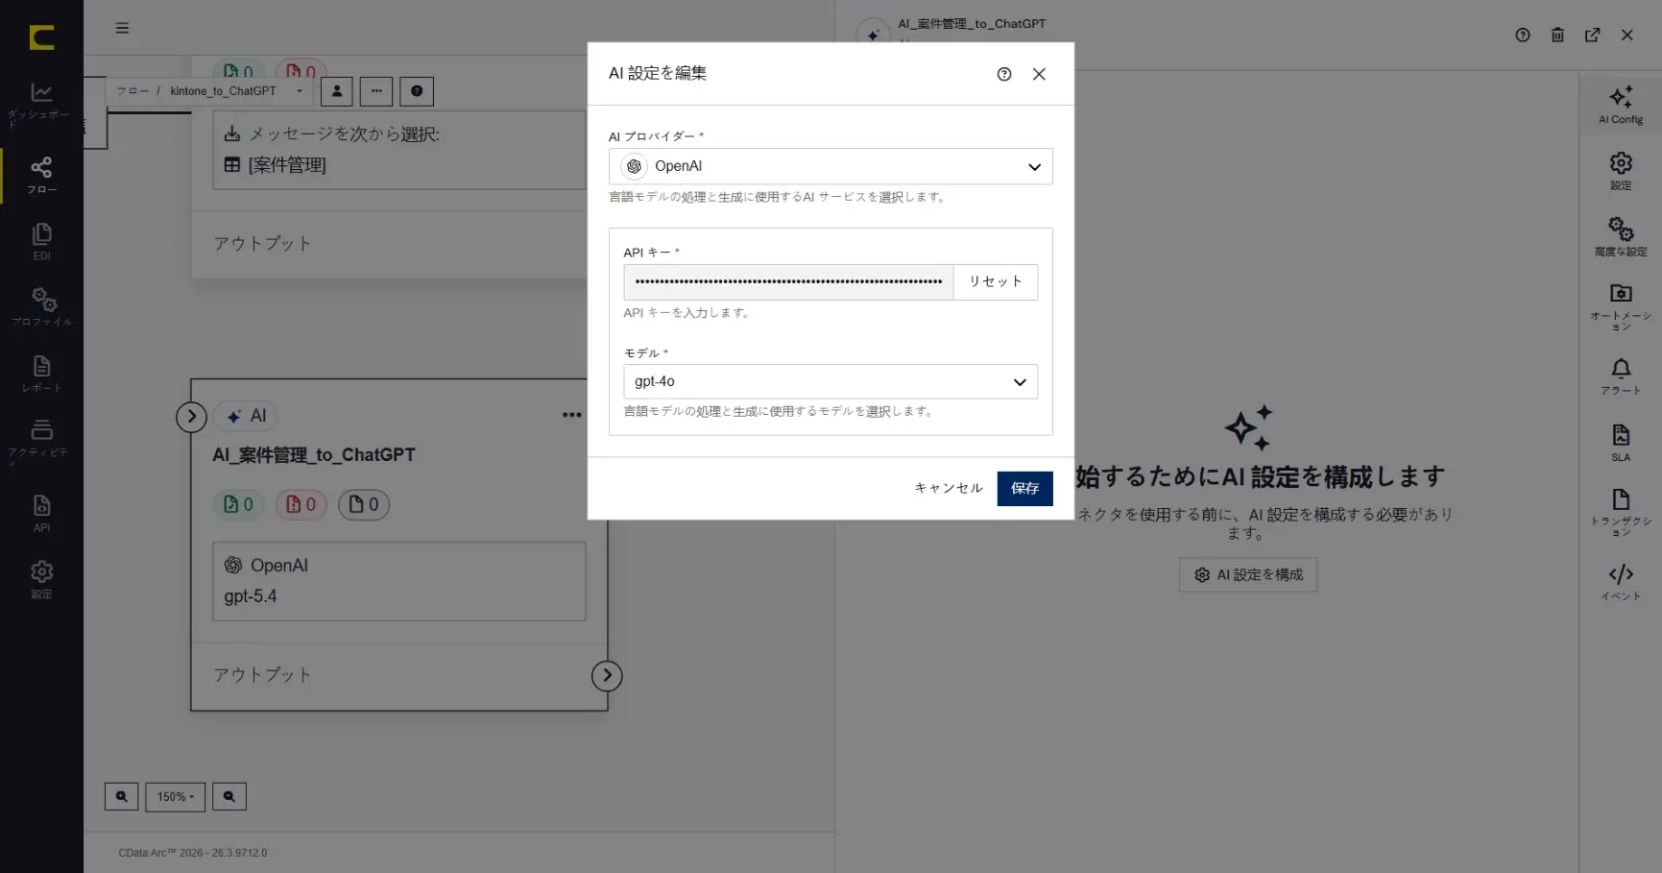Open the レポート sidebar item
Viewport: 1662px width, 873px height.
coord(41,374)
